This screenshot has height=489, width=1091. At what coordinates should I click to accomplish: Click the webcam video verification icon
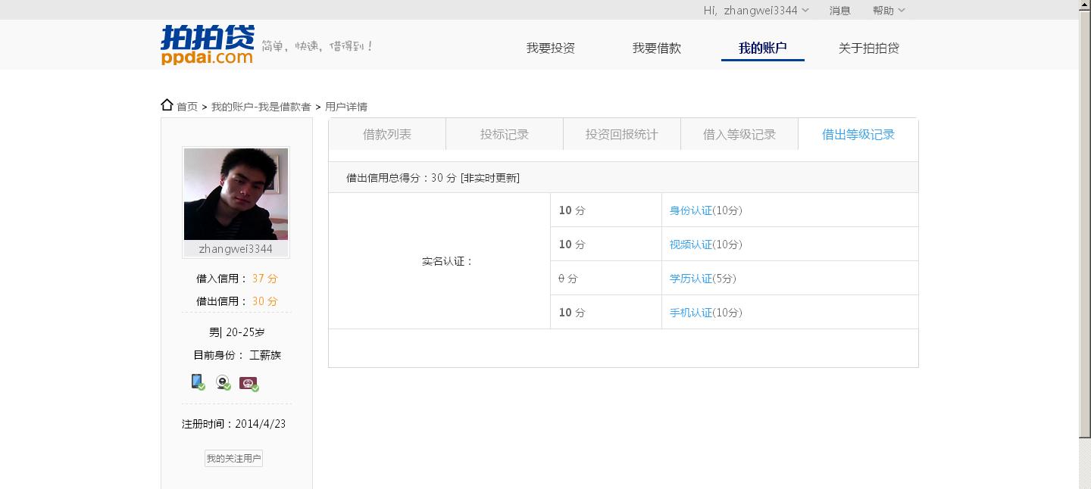[x=223, y=382]
